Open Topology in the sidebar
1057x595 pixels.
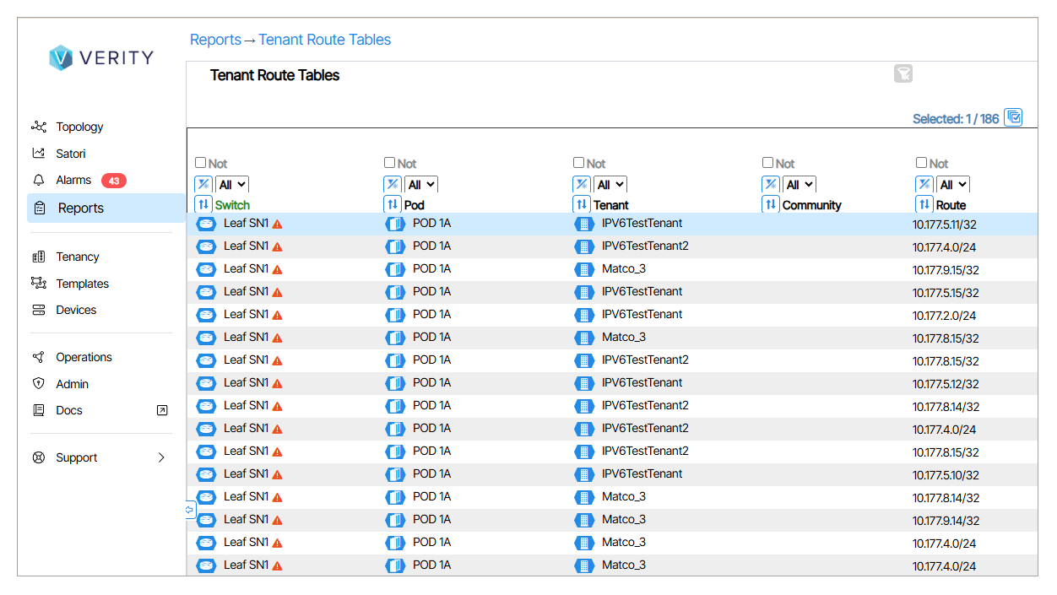click(79, 127)
